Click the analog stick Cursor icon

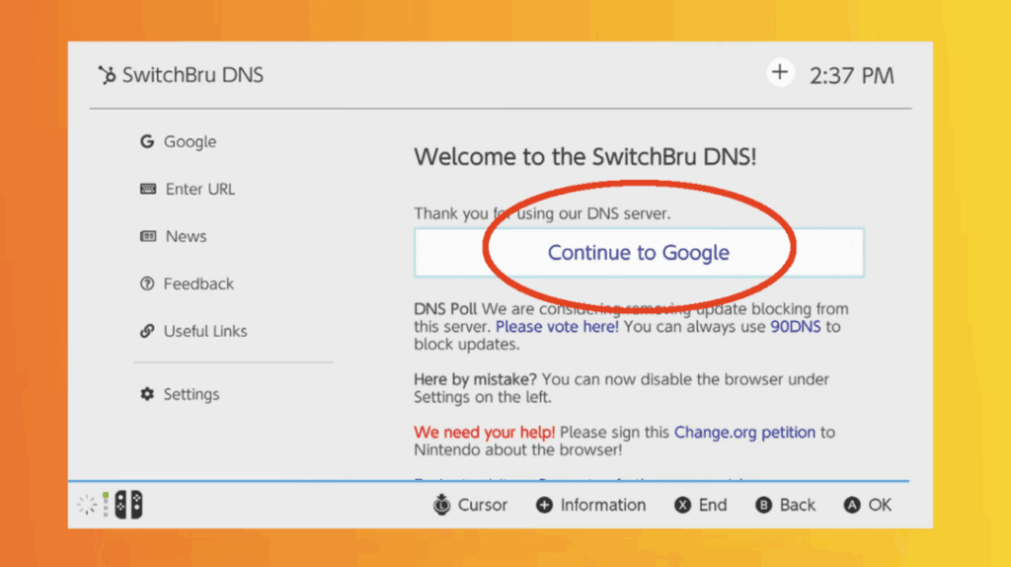tap(441, 505)
